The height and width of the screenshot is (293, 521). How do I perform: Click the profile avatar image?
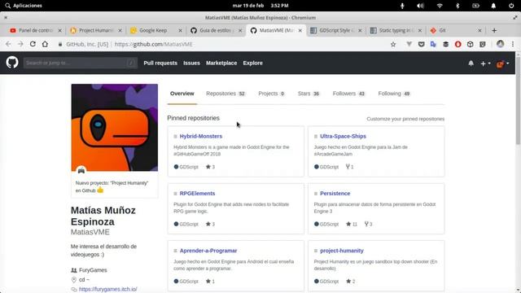coord(114,128)
